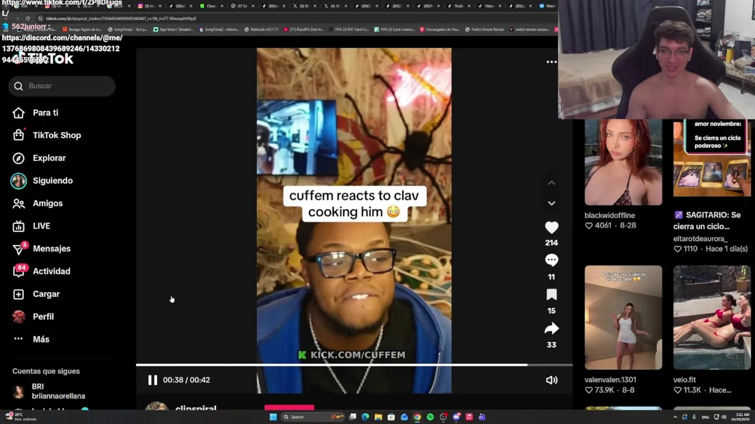Open the LIVE section
The height and width of the screenshot is (424, 755).
click(41, 226)
